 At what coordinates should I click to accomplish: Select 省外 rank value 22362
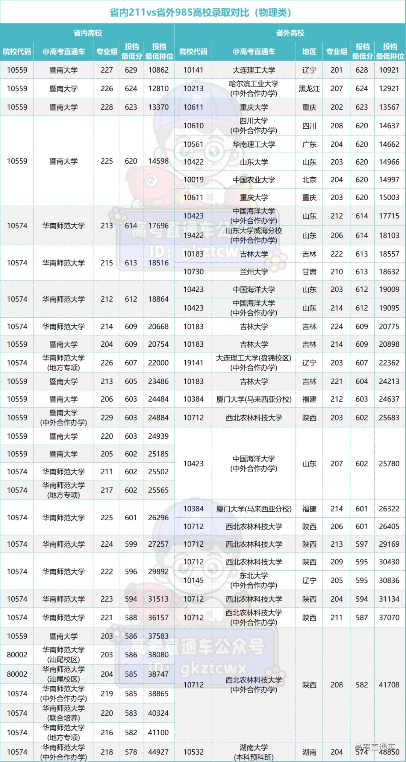point(389,363)
